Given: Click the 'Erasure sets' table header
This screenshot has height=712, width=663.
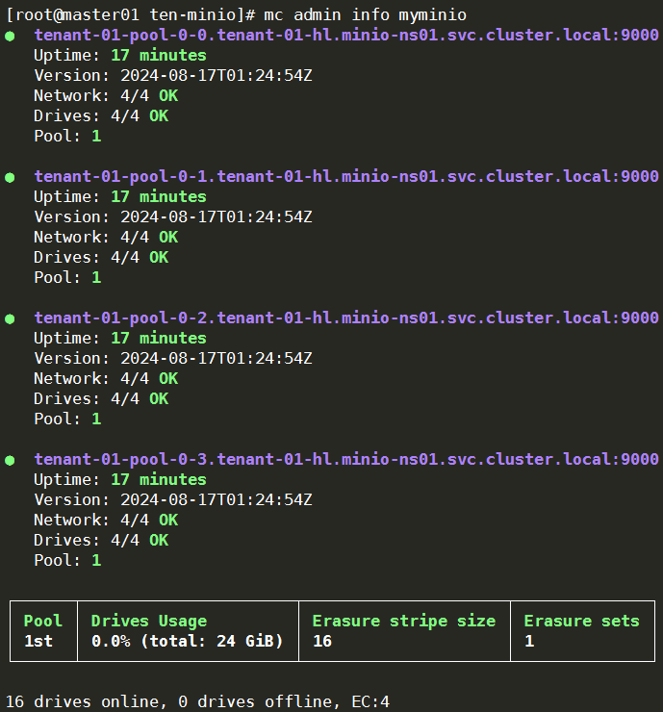Looking at the screenshot, I should (x=581, y=621).
